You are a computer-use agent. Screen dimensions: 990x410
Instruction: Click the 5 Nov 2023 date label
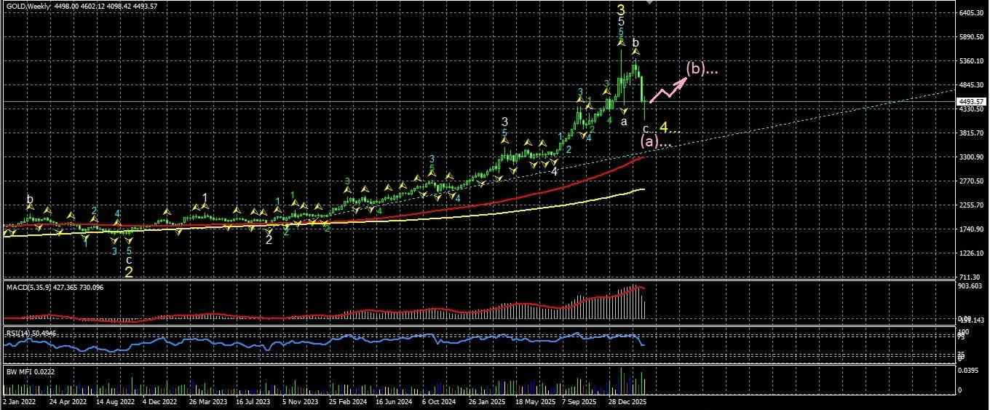[x=301, y=401]
